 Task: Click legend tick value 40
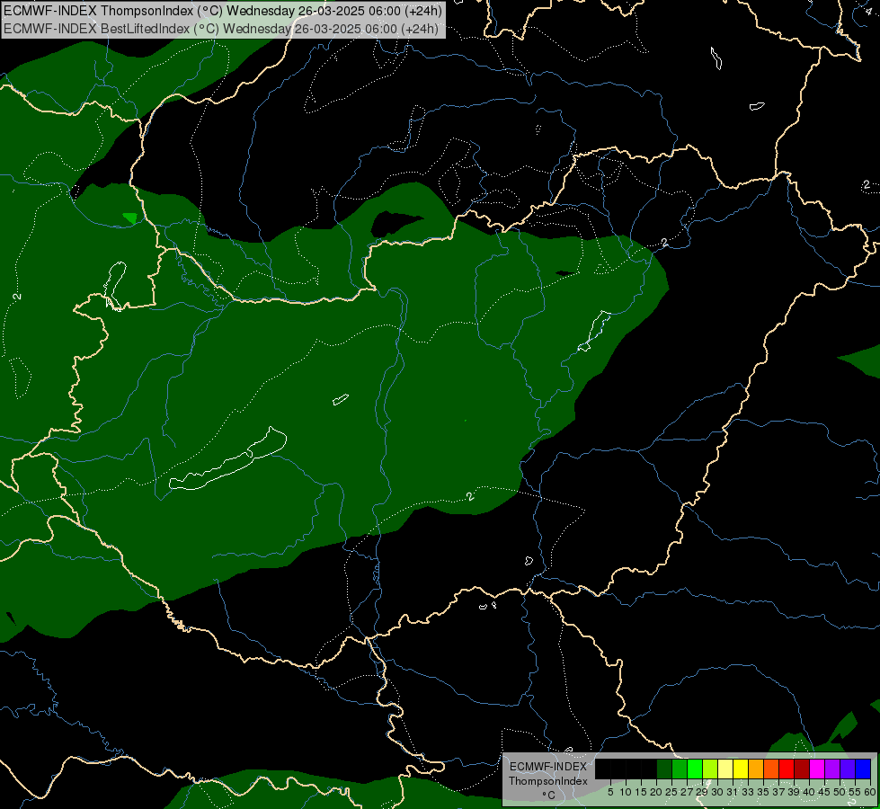[810, 792]
